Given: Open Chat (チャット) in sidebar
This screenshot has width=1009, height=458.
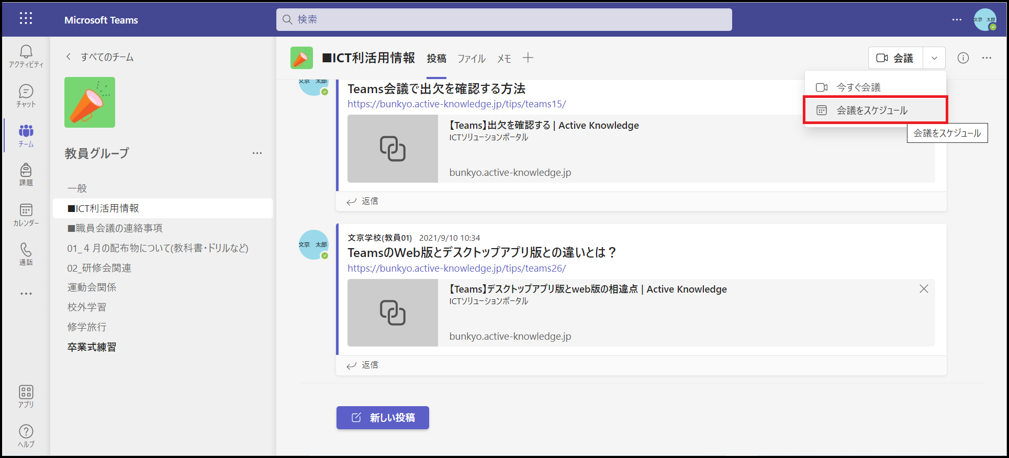Looking at the screenshot, I should click(26, 96).
